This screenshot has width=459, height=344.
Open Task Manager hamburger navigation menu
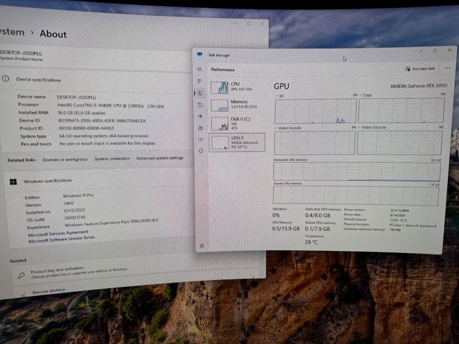click(x=199, y=69)
